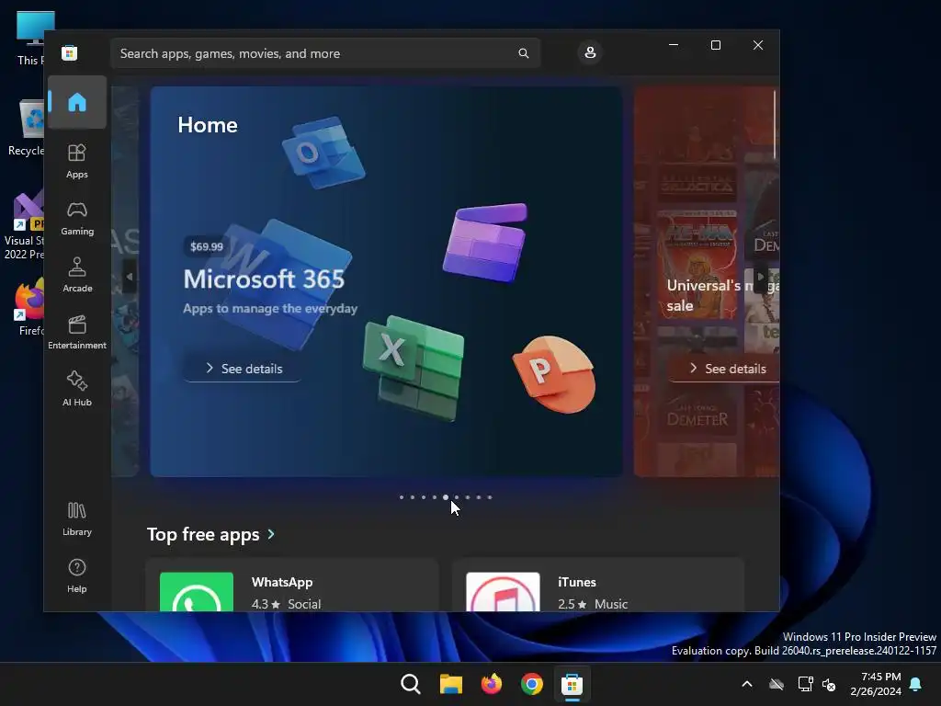This screenshot has height=706, width=941.
Task: Select the eighth carousel page dot
Action: tap(479, 497)
